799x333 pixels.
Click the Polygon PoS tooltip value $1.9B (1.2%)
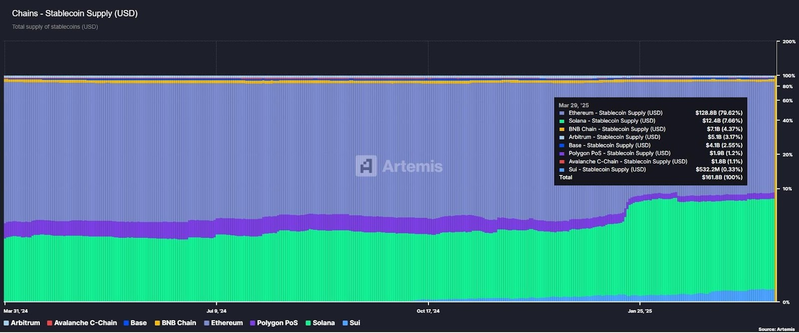click(x=726, y=154)
